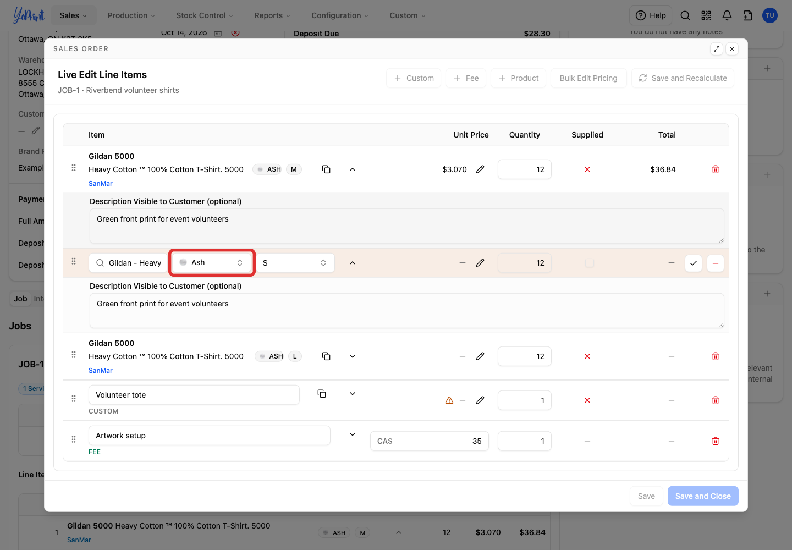
Task: Click Save and Recalculate
Action: coord(683,78)
